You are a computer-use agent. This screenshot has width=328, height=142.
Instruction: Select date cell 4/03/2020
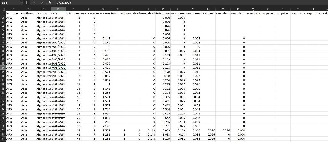[58, 55]
